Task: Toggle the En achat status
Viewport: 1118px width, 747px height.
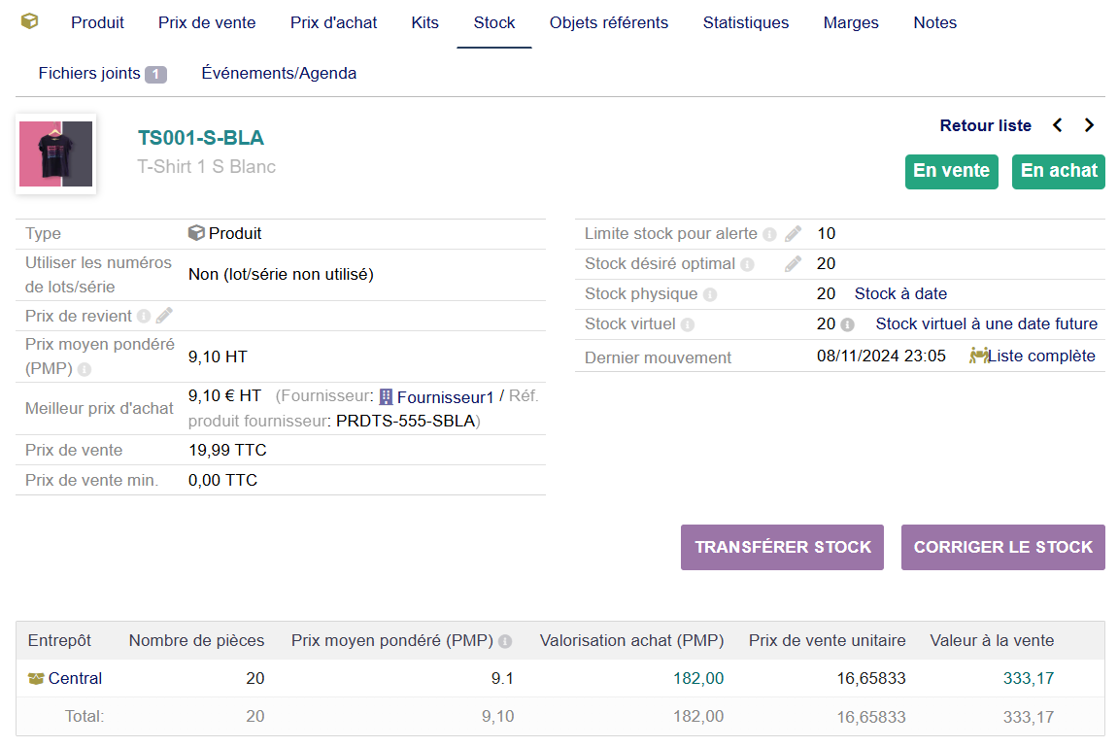Action: 1058,171
